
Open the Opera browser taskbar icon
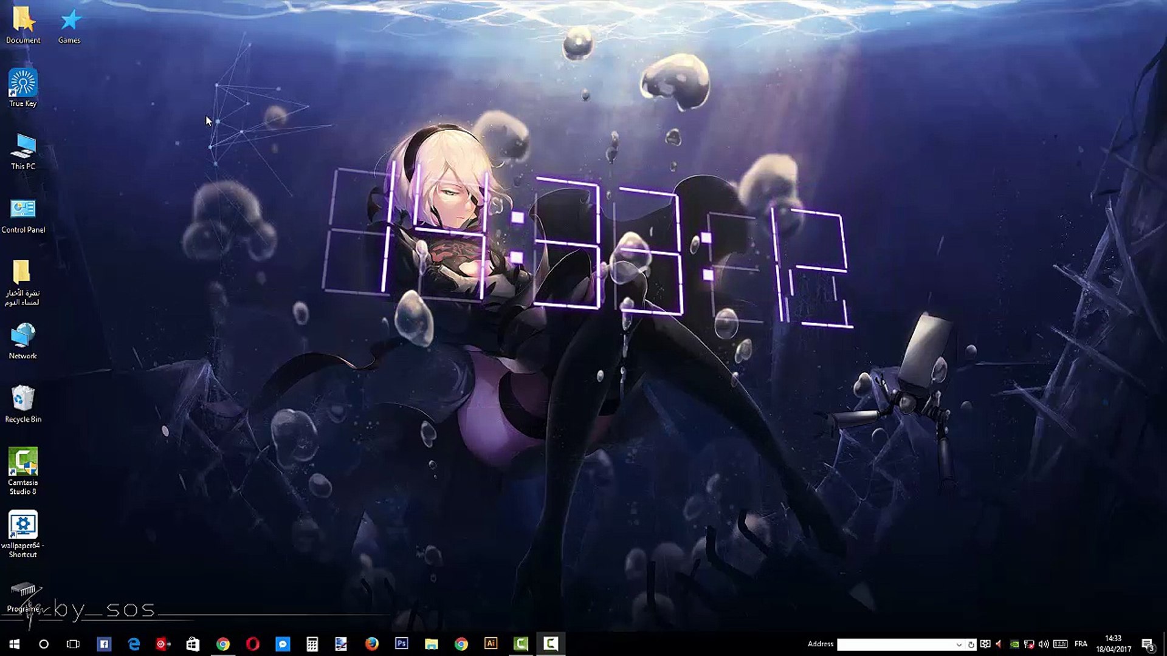click(253, 644)
